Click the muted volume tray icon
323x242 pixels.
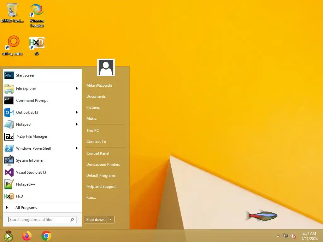click(293, 236)
